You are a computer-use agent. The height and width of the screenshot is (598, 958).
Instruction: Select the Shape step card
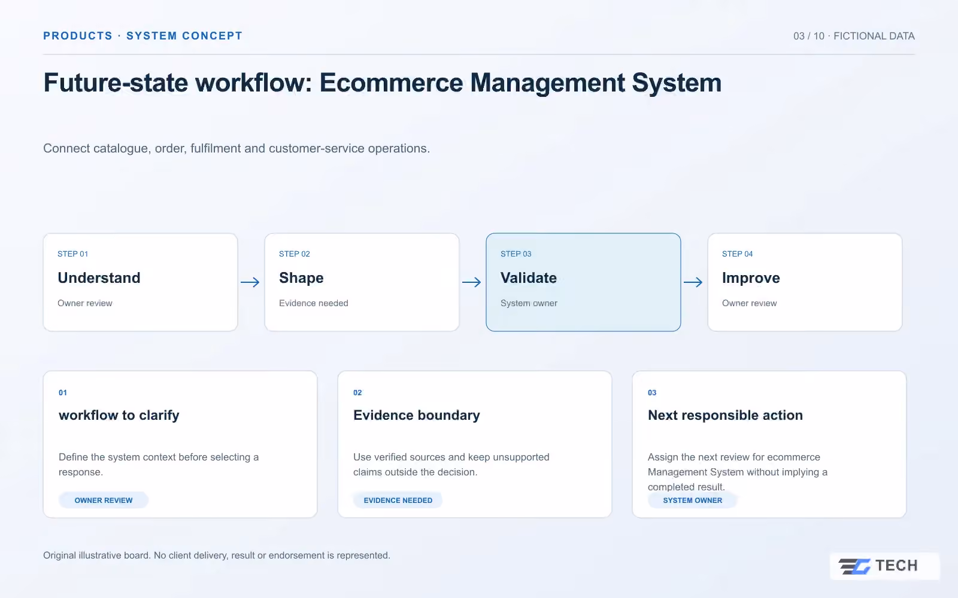[x=362, y=282]
